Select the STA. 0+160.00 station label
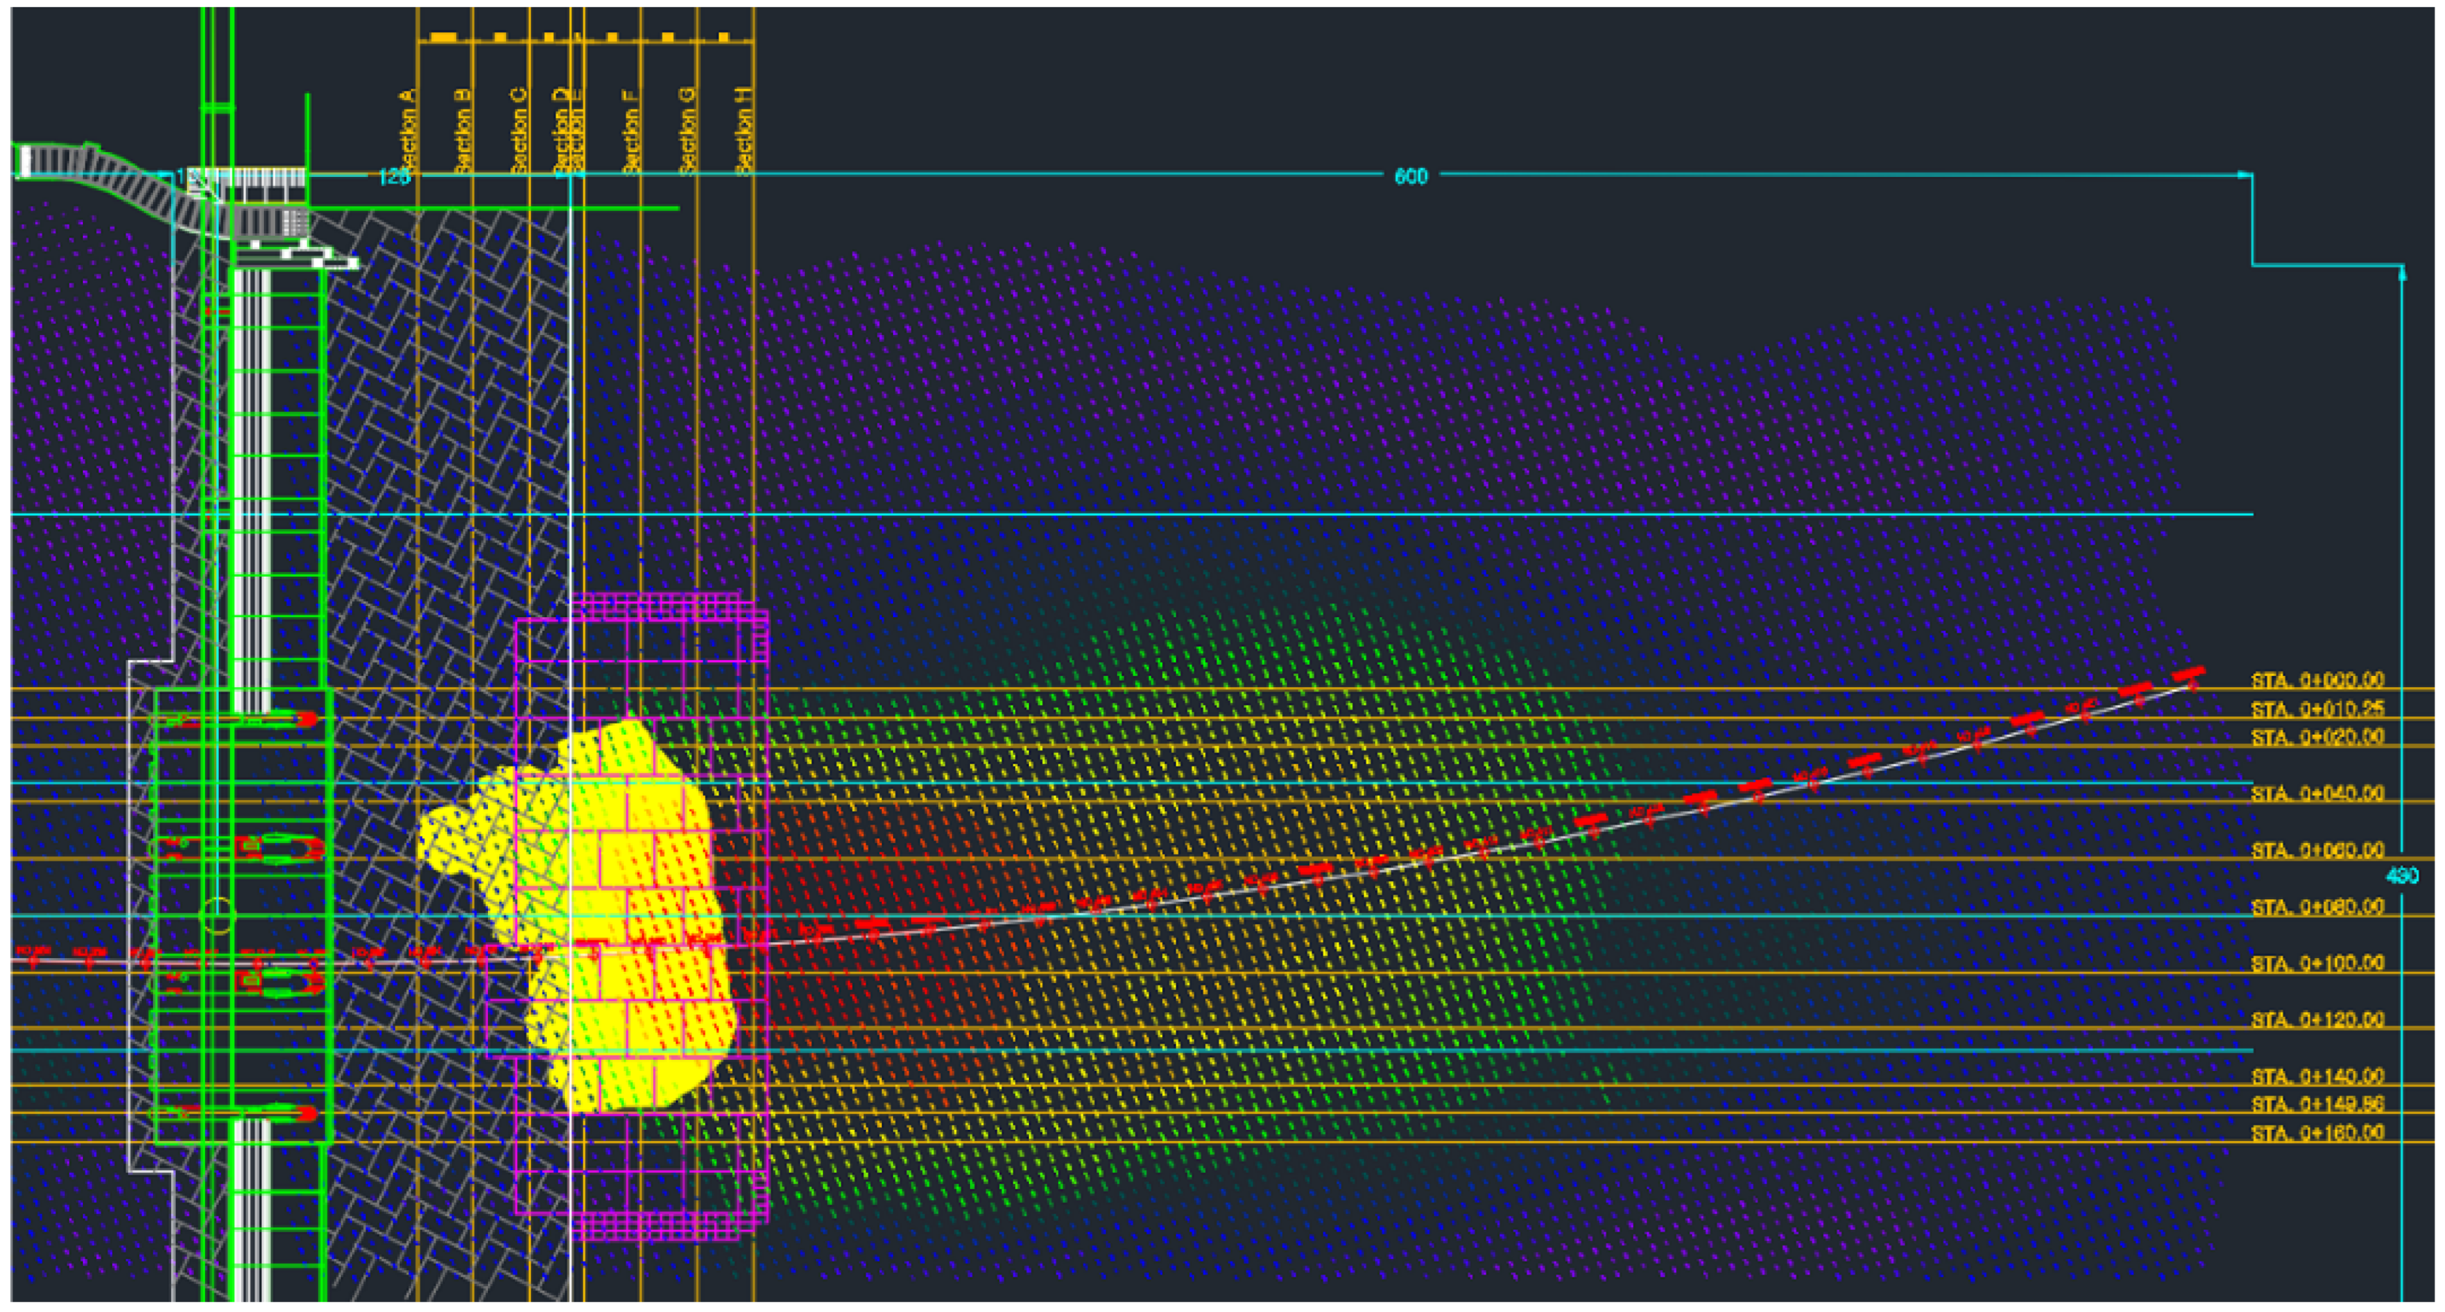The width and height of the screenshot is (2445, 1312). coord(2317,1132)
